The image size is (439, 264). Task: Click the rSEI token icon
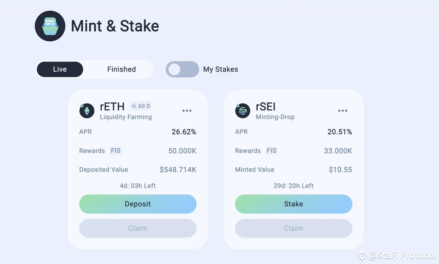(x=242, y=111)
